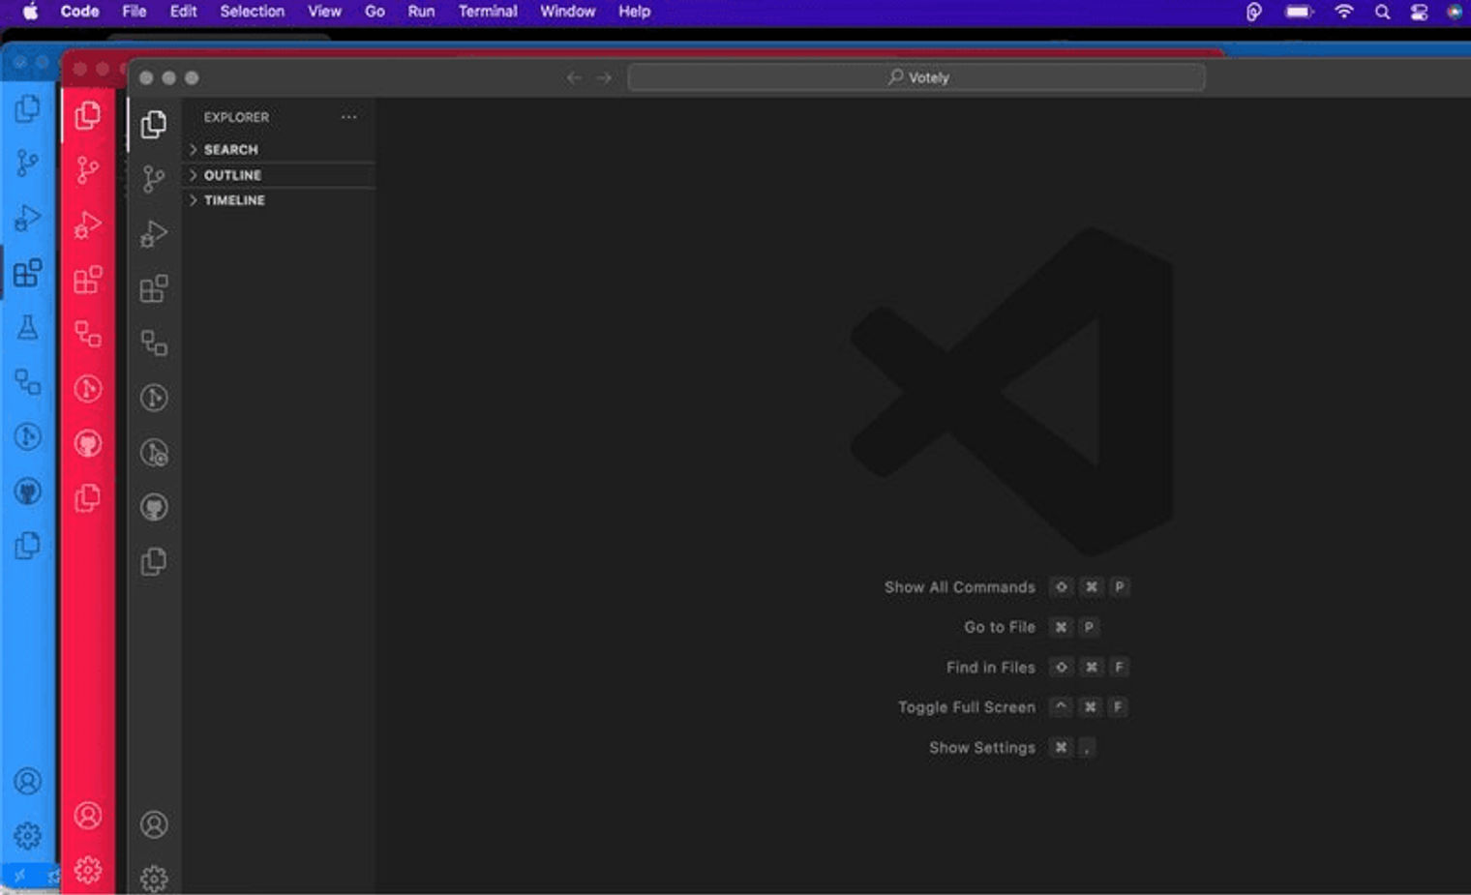
Task: Open Source Control in the red window
Action: pos(88,170)
